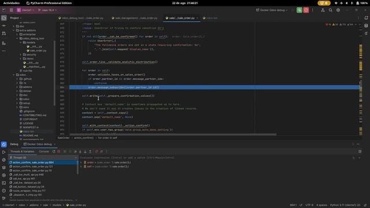Viewport: 370px width, 208px height.
Task: Switch to odoo_debug_test sale_order.py tab
Action: pyautogui.click(x=81, y=18)
